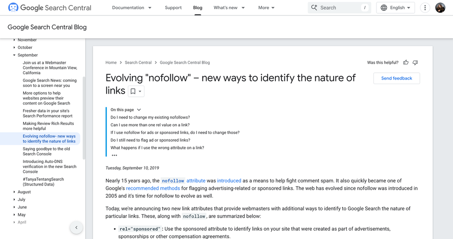Click the thumbs up helpful icon
The height and width of the screenshot is (239, 453).
[406, 62]
